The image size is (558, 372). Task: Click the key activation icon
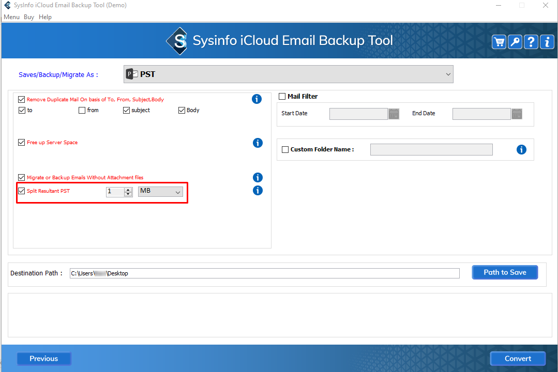click(515, 42)
